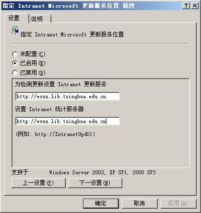
Task: Click the policy icon beside the heading
Action: 15,30
